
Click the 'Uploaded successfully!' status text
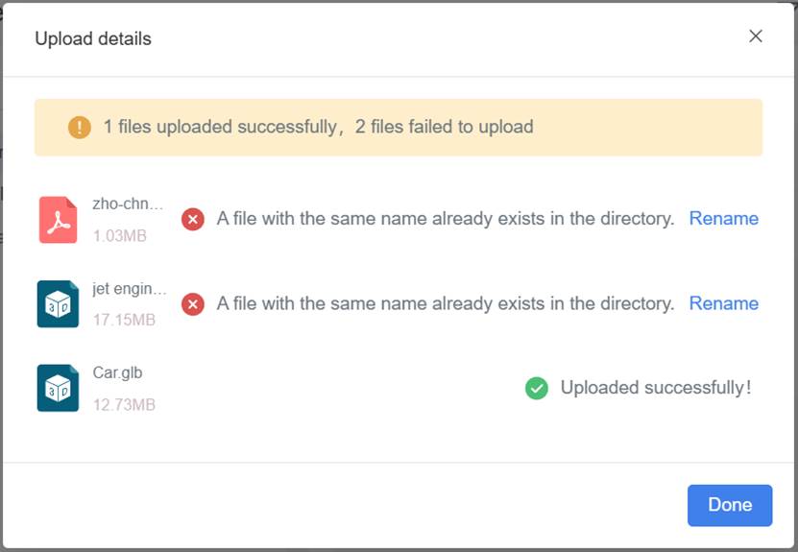pos(655,388)
